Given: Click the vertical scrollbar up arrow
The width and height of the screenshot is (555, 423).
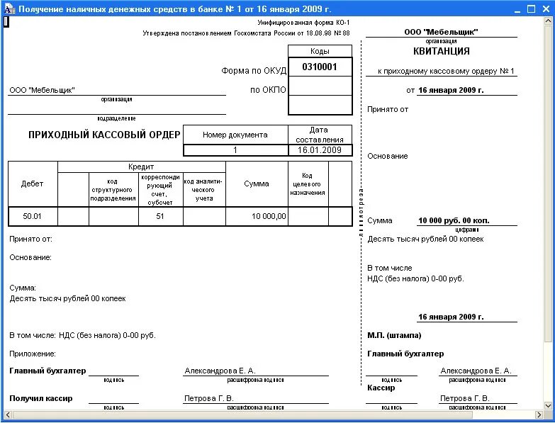Looking at the screenshot, I should pyautogui.click(x=548, y=21).
